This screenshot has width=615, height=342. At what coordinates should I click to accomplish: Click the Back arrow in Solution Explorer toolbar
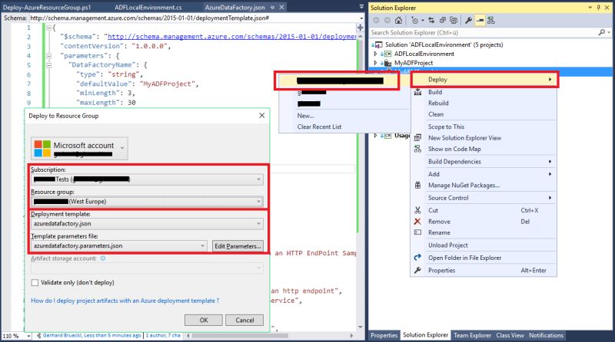376,21
